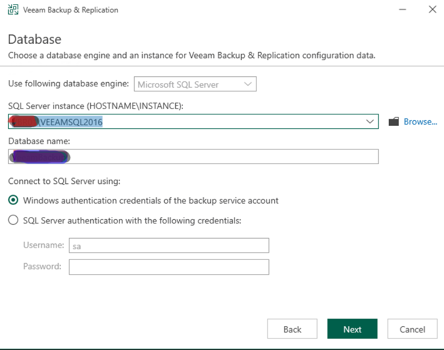Image resolution: width=444 pixels, height=350 pixels.
Task: Go Back to the previous wizard step
Action: 292,329
